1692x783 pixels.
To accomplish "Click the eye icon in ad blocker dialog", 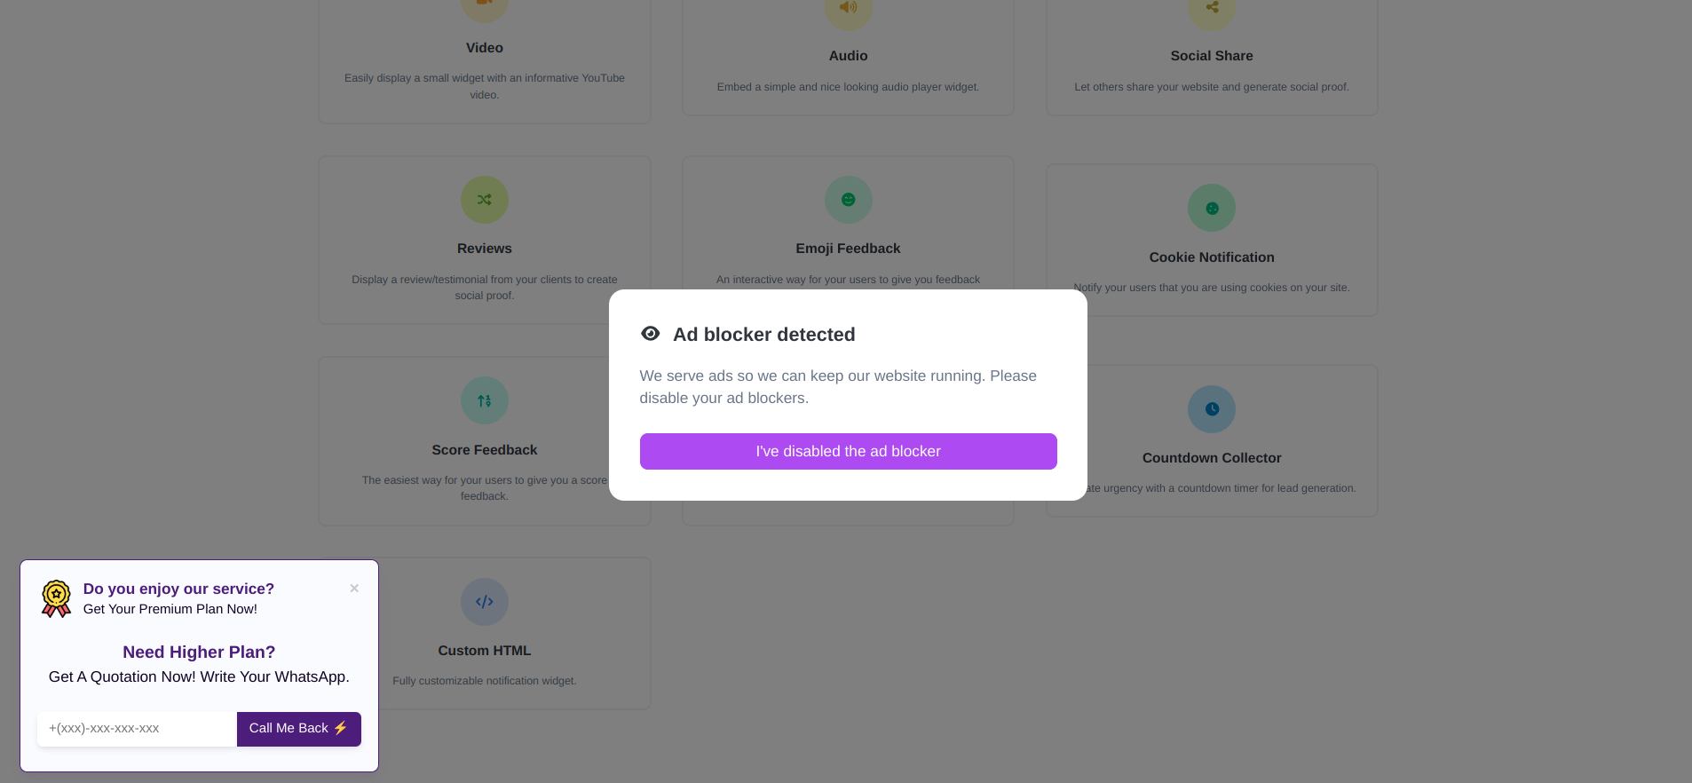I will click(x=651, y=334).
